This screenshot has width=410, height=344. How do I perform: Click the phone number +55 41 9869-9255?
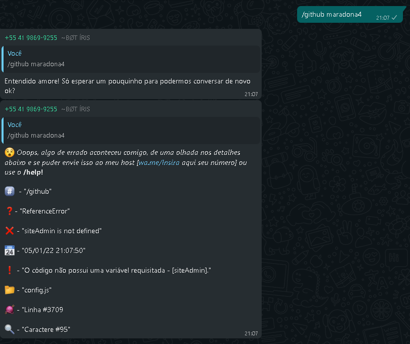click(x=30, y=37)
